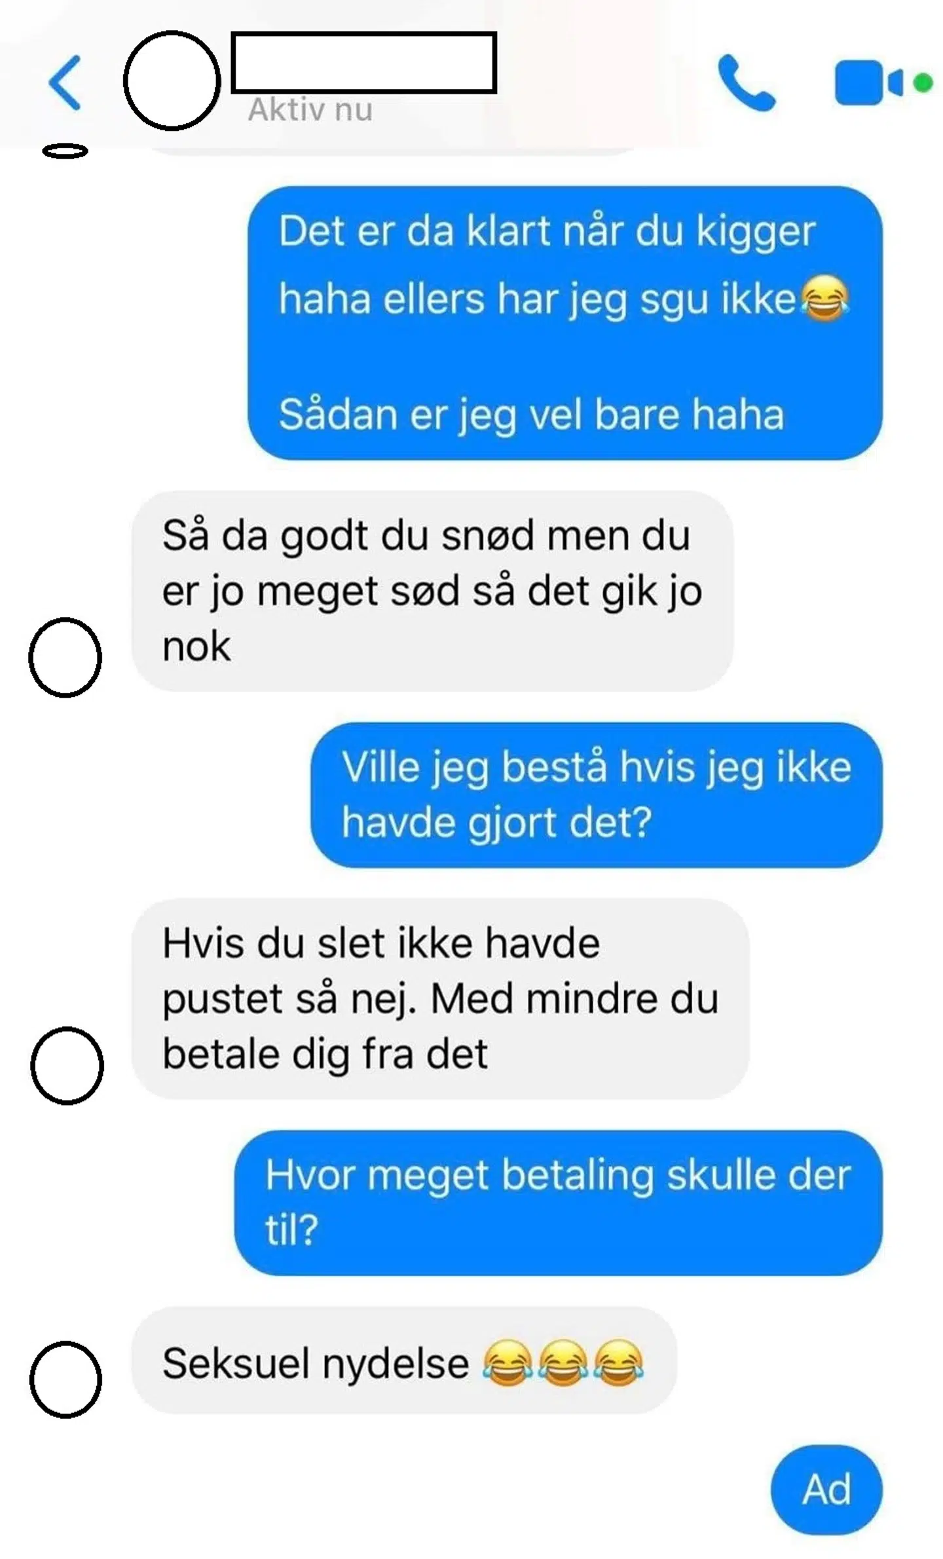Viewport: 943px width, 1559px height.
Task: Select the 'Hvis du slet ikke havde' message
Action: 440,998
